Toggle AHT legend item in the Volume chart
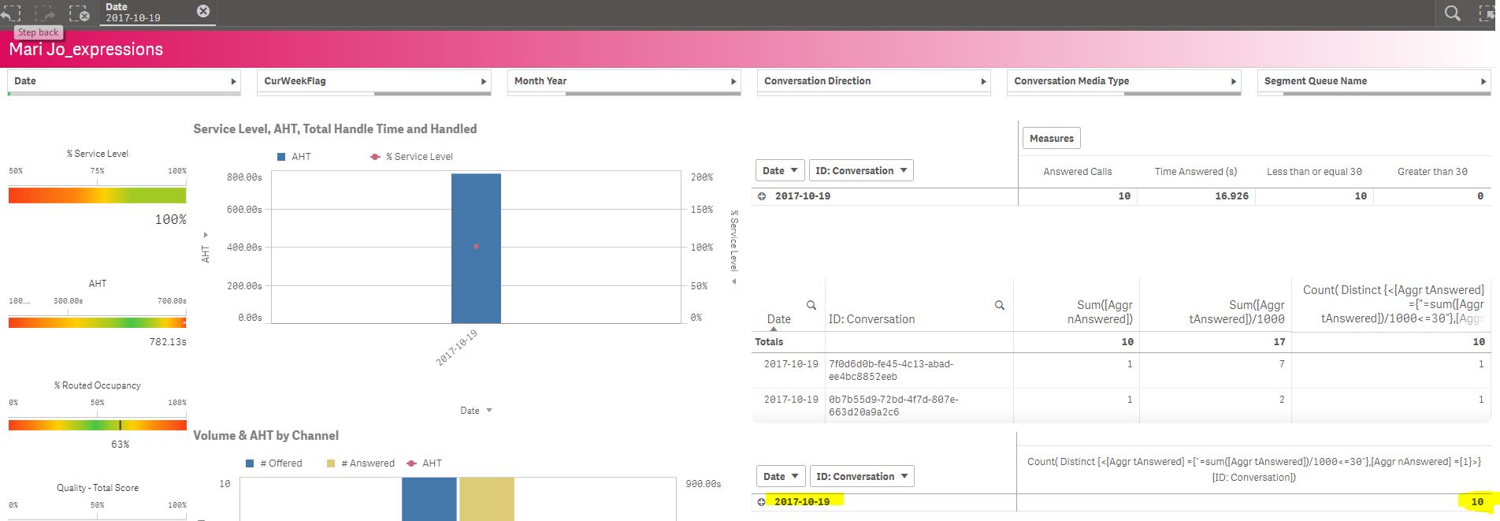The image size is (1500, 521). pos(424,463)
